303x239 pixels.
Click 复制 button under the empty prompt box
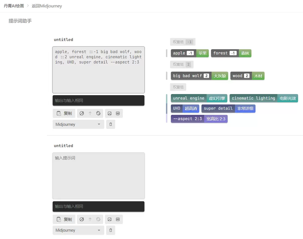pyautogui.click(x=64, y=219)
